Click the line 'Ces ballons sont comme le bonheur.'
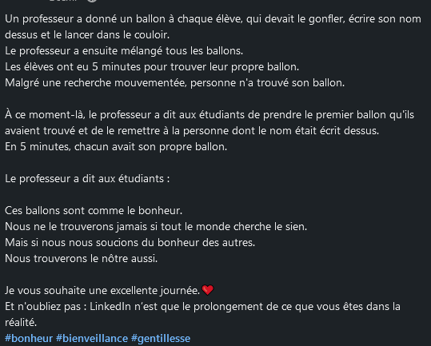The width and height of the screenshot is (431, 346). pyautogui.click(x=94, y=211)
